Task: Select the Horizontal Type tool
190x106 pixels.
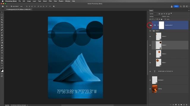Action: [2, 53]
